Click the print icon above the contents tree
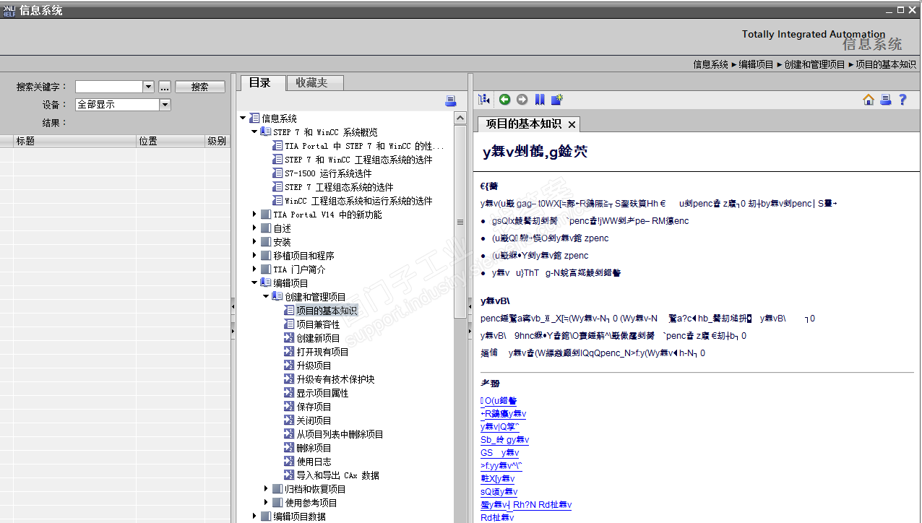The image size is (922, 523). (x=451, y=100)
